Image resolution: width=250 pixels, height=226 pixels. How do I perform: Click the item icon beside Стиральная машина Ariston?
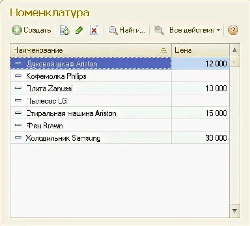click(x=18, y=113)
